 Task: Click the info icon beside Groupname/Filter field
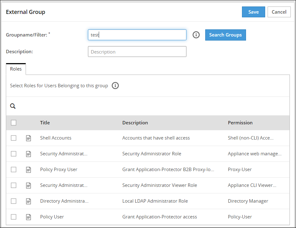click(x=196, y=35)
